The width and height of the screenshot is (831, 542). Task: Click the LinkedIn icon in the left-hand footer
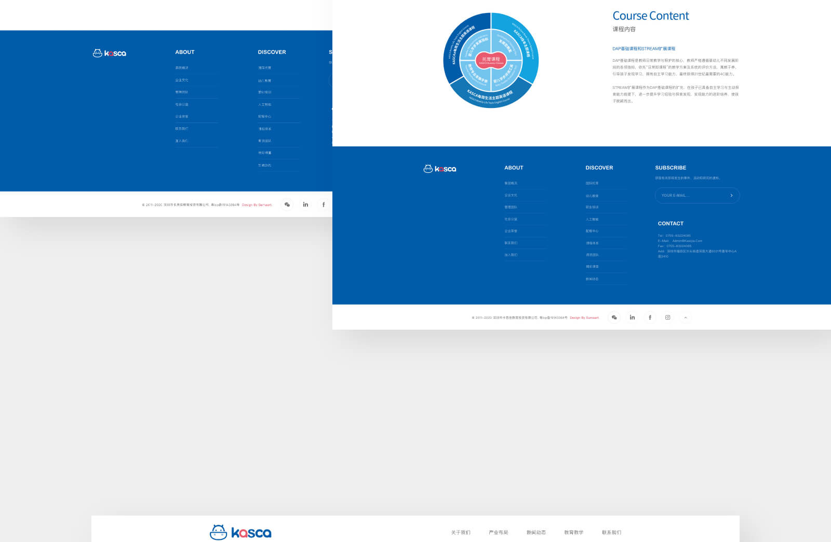[x=305, y=205]
